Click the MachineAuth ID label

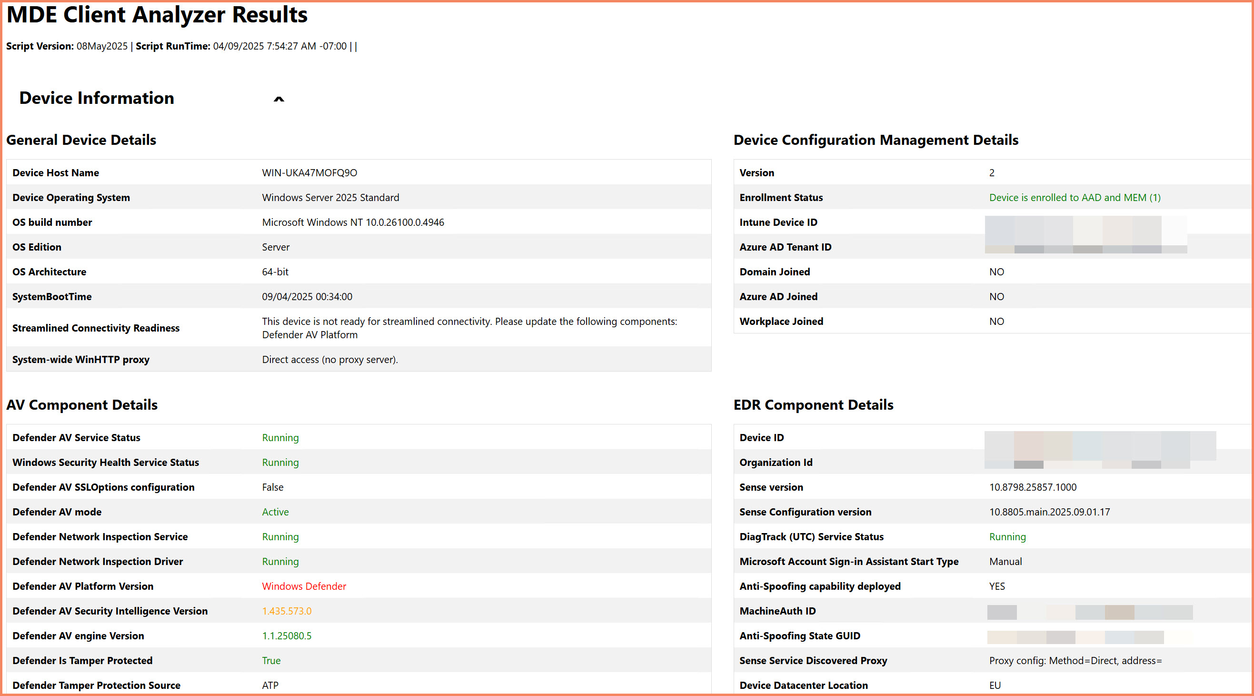(777, 611)
